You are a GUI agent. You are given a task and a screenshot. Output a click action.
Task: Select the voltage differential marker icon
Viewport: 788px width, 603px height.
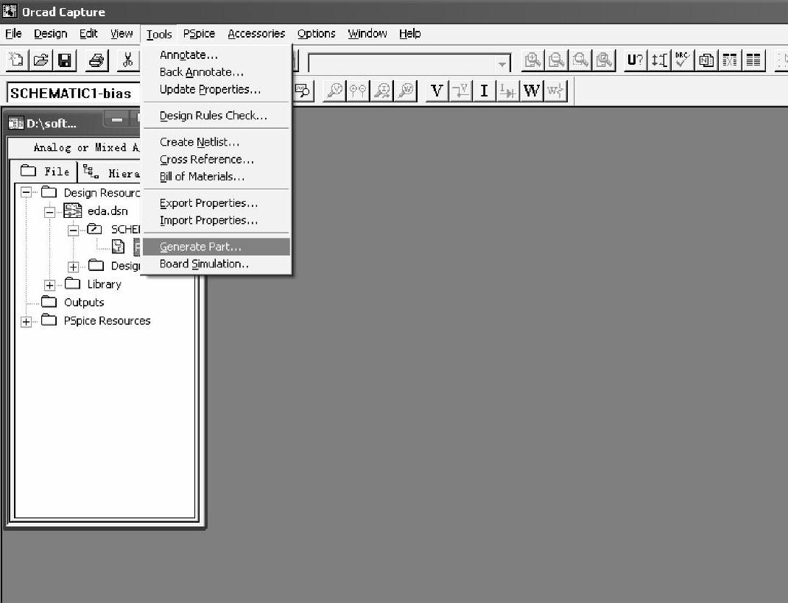(358, 91)
